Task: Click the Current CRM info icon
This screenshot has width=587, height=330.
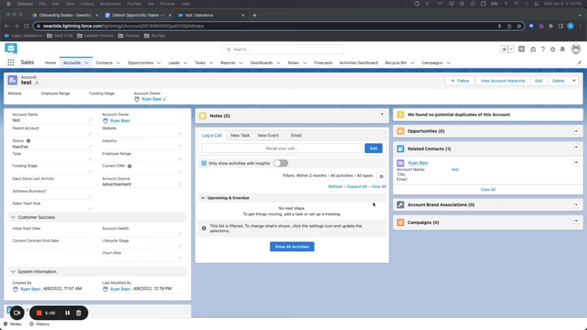Action: click(129, 166)
